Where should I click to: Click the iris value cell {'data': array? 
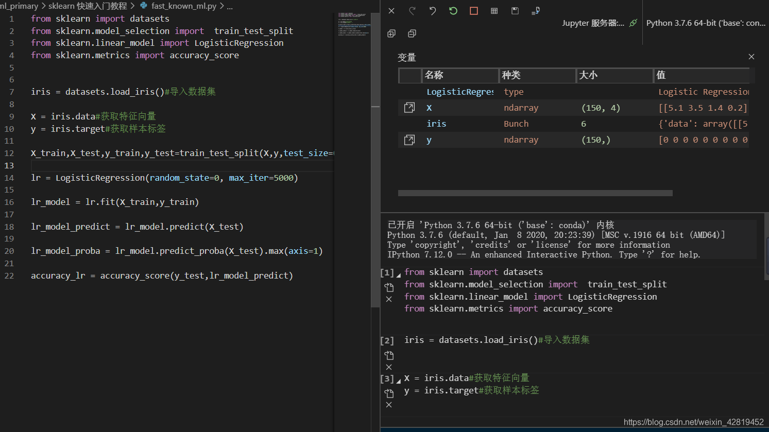[703, 124]
